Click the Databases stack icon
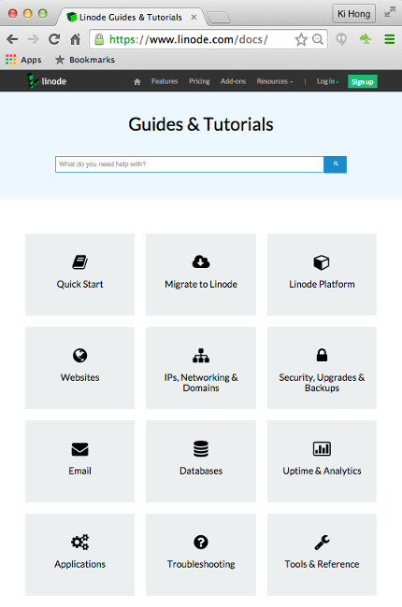 coord(201,449)
